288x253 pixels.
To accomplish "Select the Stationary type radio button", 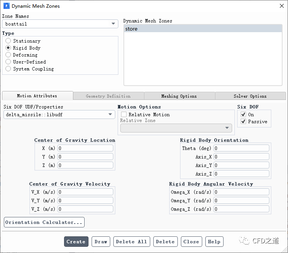I will [8, 41].
